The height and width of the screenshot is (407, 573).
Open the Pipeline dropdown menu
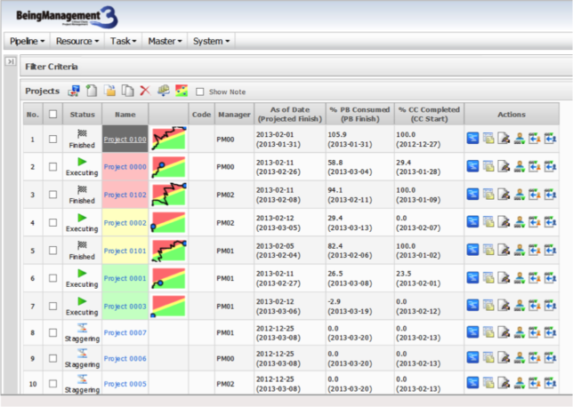pos(28,41)
